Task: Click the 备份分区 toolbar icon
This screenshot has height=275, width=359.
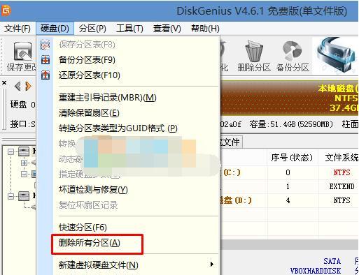Action: click(x=292, y=51)
